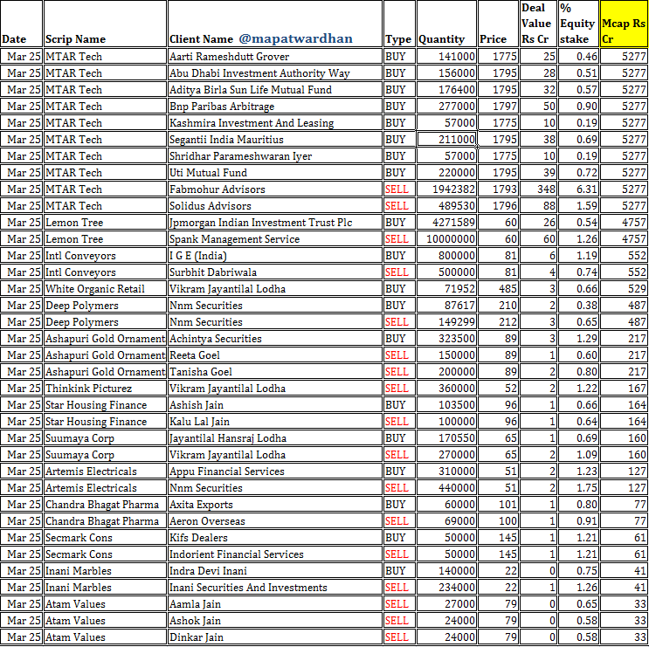Select 'Ashish Jain' client cell
The width and height of the screenshot is (649, 647).
275,404
